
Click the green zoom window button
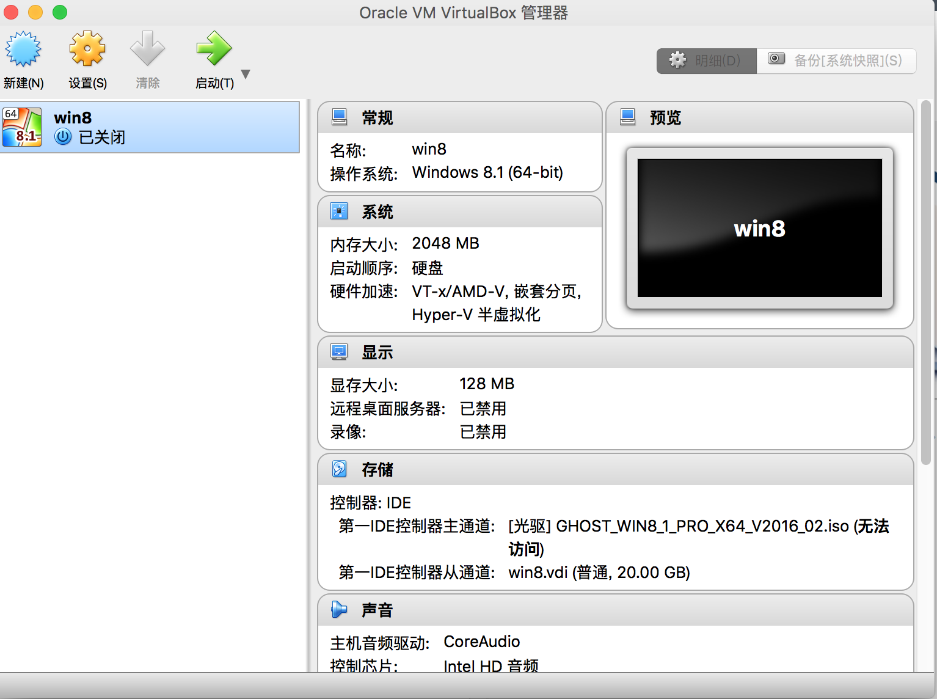[x=60, y=12]
